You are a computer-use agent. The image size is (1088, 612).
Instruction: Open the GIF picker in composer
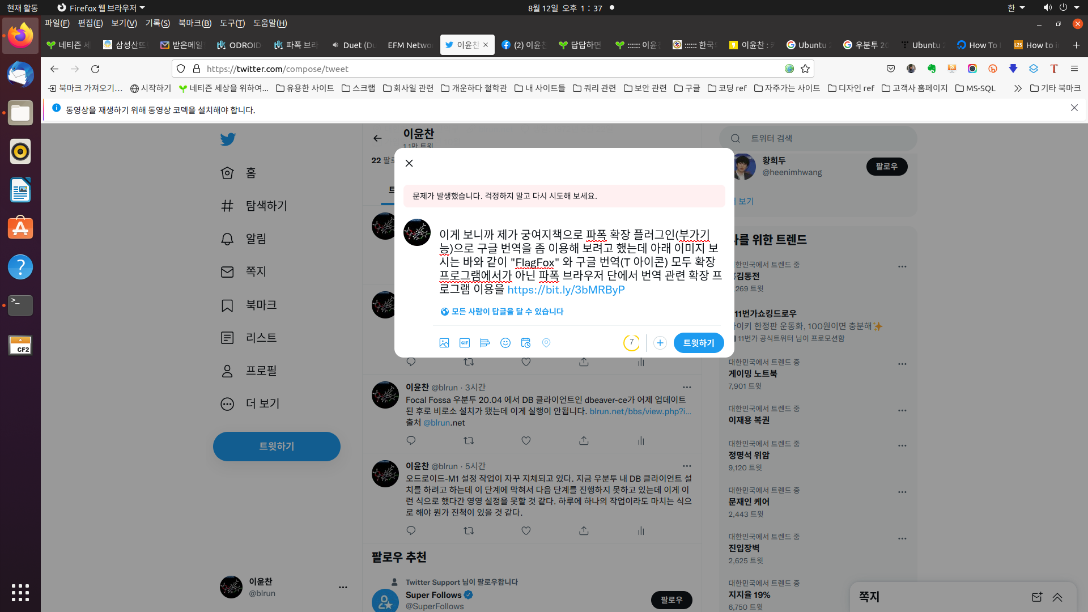(465, 343)
